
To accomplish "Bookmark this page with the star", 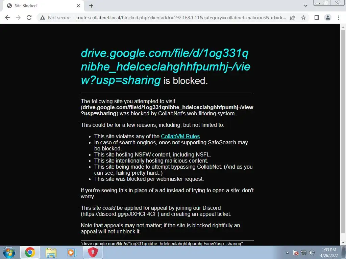I will [x=303, y=18].
